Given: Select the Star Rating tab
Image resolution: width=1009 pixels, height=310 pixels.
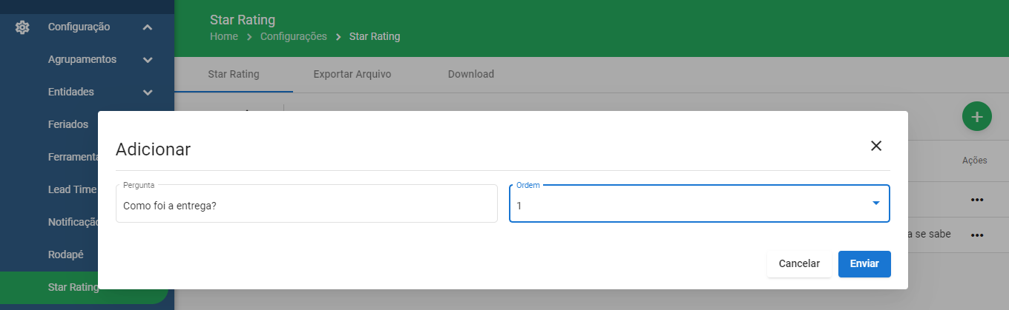Looking at the screenshot, I should coord(234,75).
